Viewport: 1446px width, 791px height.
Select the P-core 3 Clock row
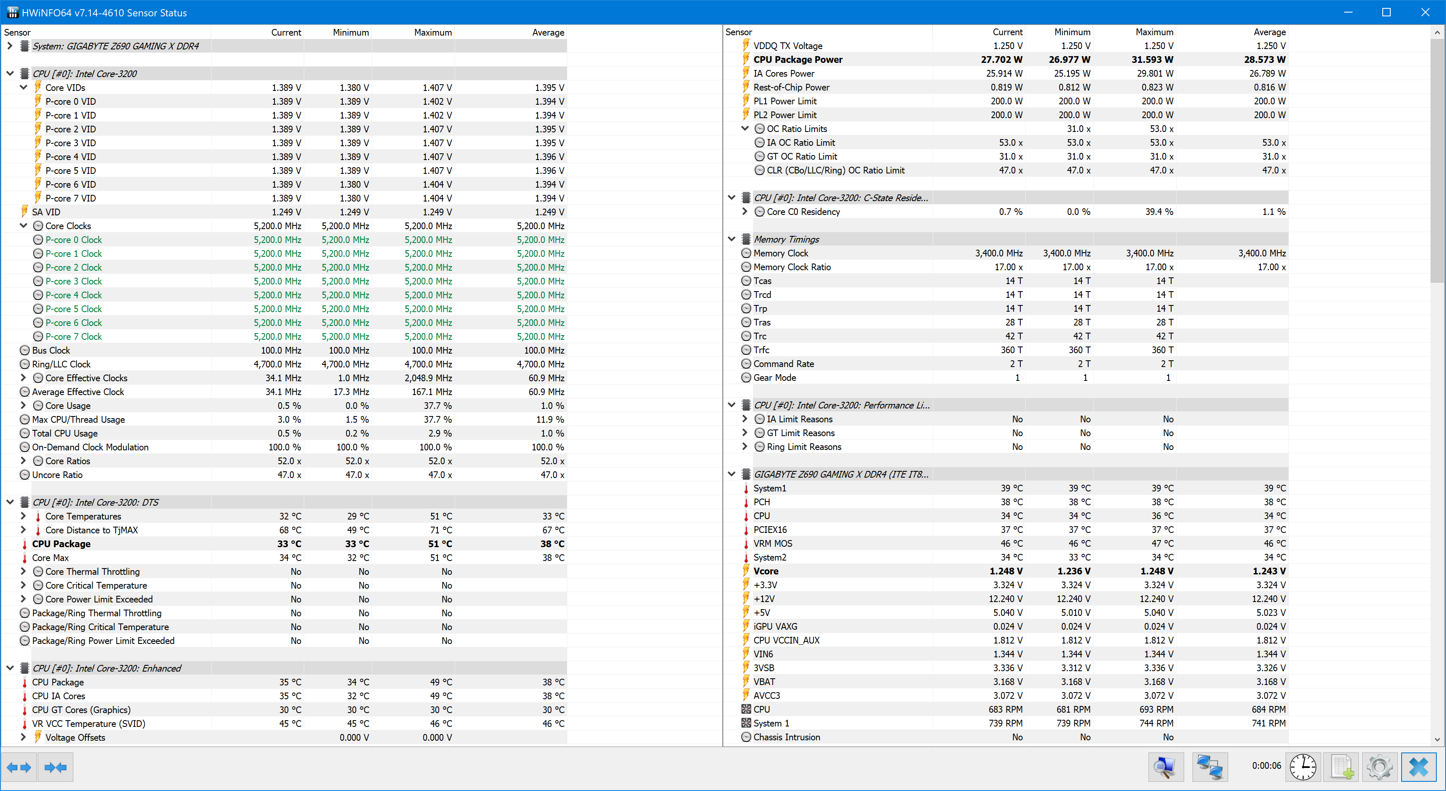click(73, 281)
